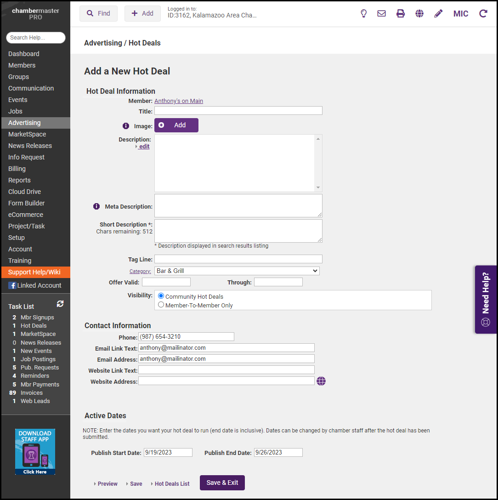Image resolution: width=498 pixels, height=500 pixels.
Task: Click the Facebook Linked Account icon
Action: [x=12, y=285]
